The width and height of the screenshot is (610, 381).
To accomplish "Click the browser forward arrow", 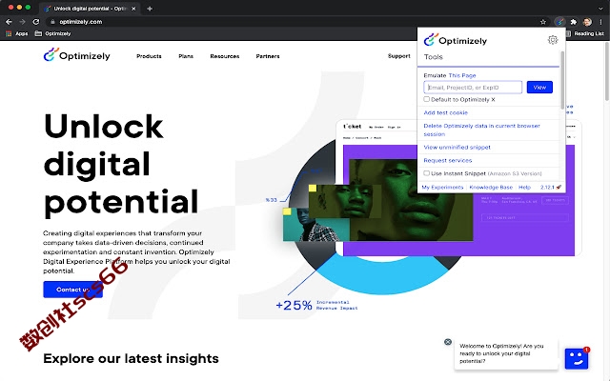I will tap(22, 22).
